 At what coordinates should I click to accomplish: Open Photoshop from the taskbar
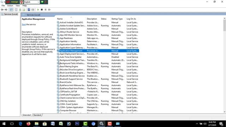tap(77, 124)
